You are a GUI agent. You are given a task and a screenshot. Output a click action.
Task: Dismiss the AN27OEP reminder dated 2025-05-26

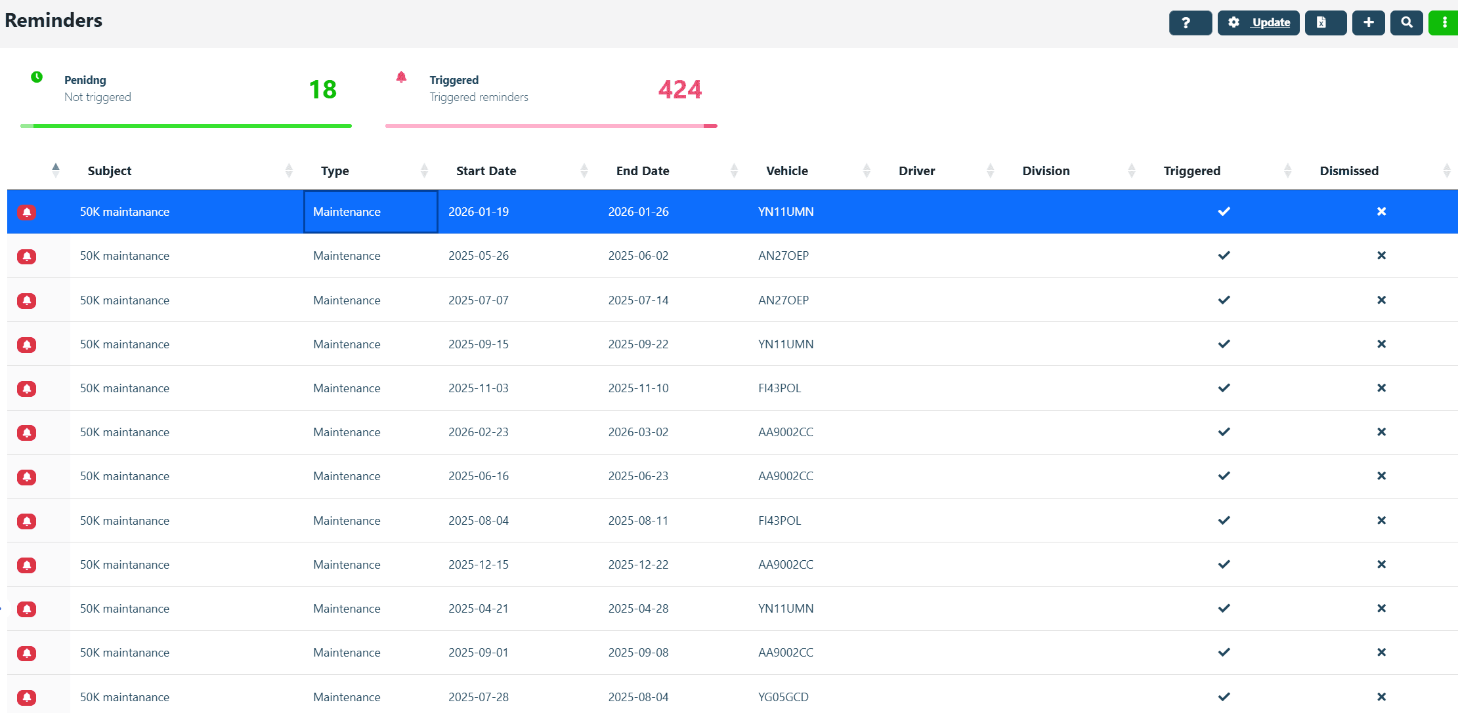tap(1381, 256)
